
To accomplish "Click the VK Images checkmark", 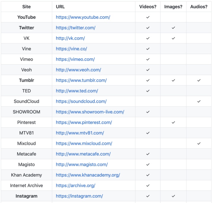I will 173,38.
